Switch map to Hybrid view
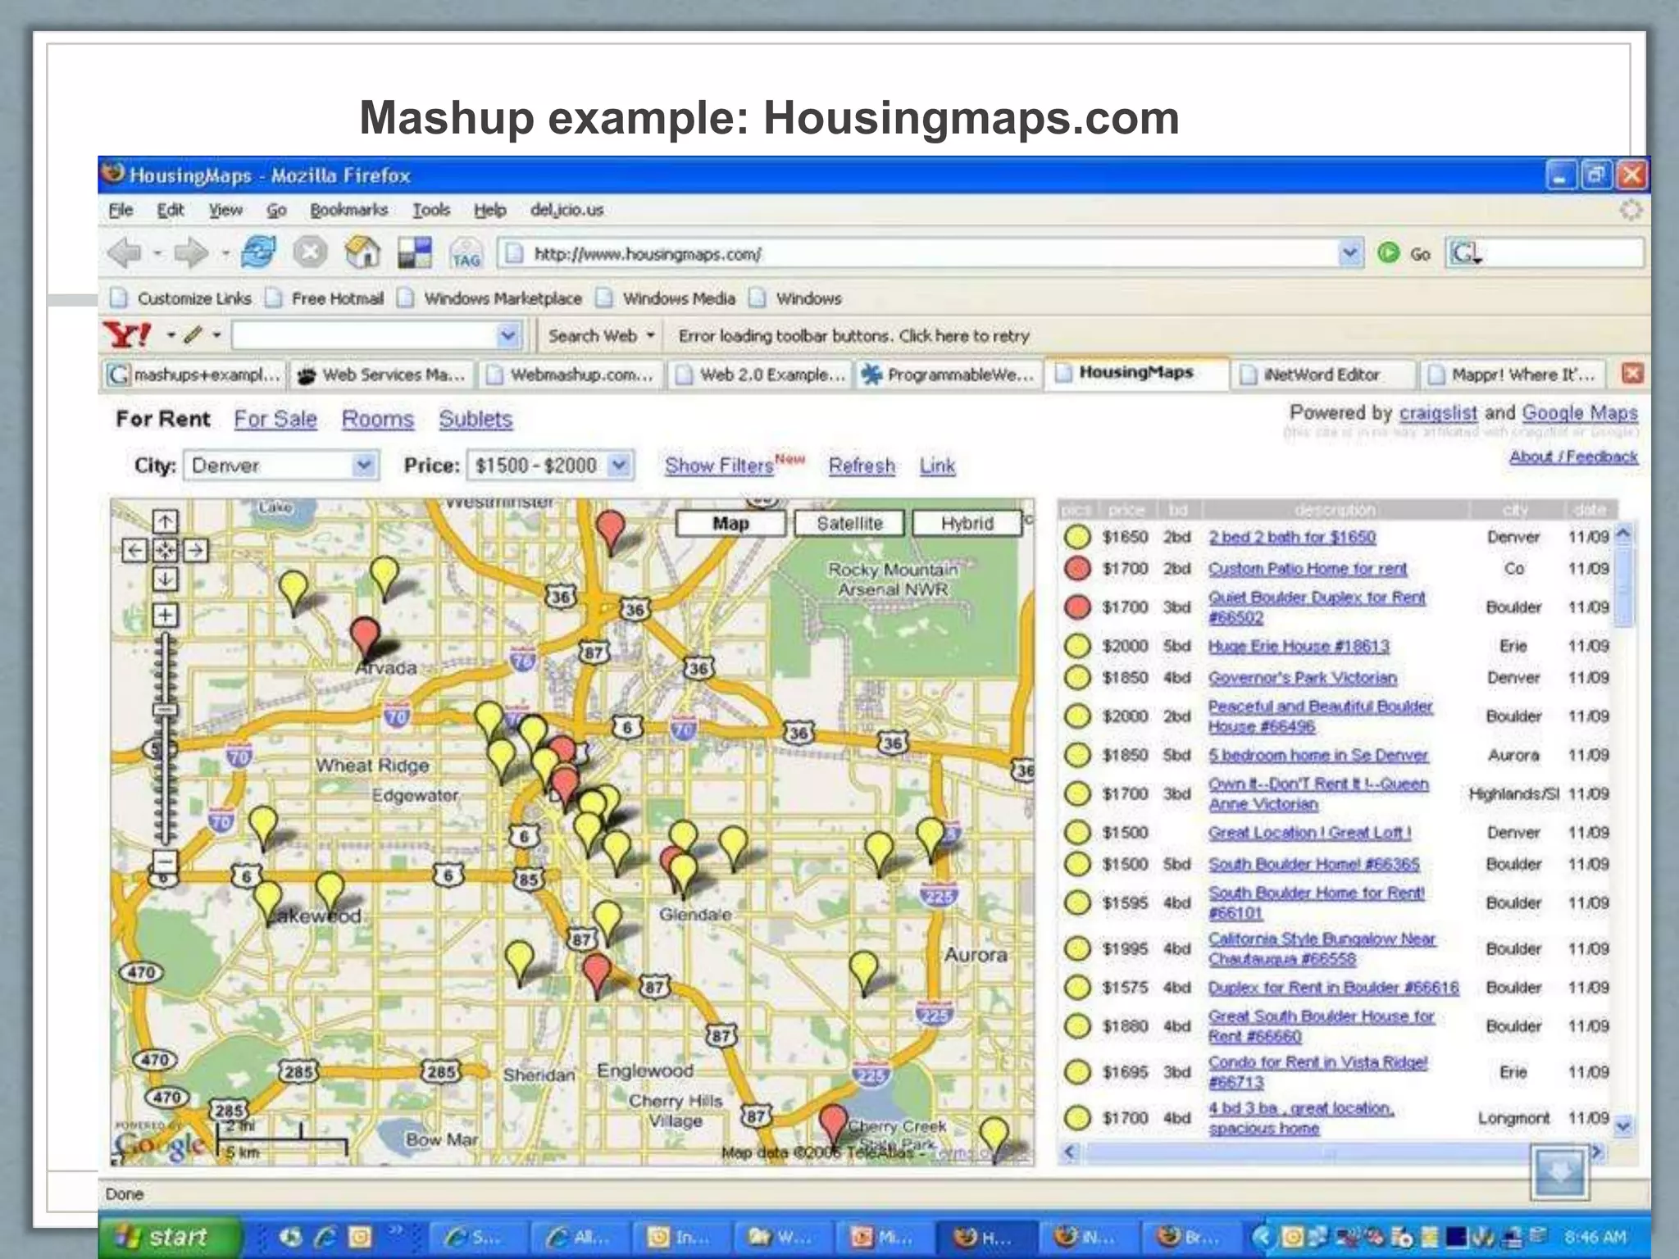Viewport: 1679px width, 1259px height. tap(967, 523)
